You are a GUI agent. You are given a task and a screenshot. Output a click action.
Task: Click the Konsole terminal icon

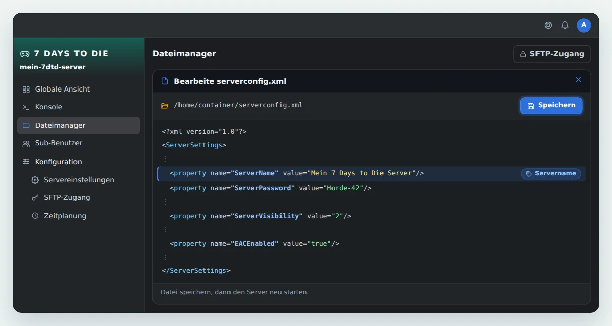[26, 107]
